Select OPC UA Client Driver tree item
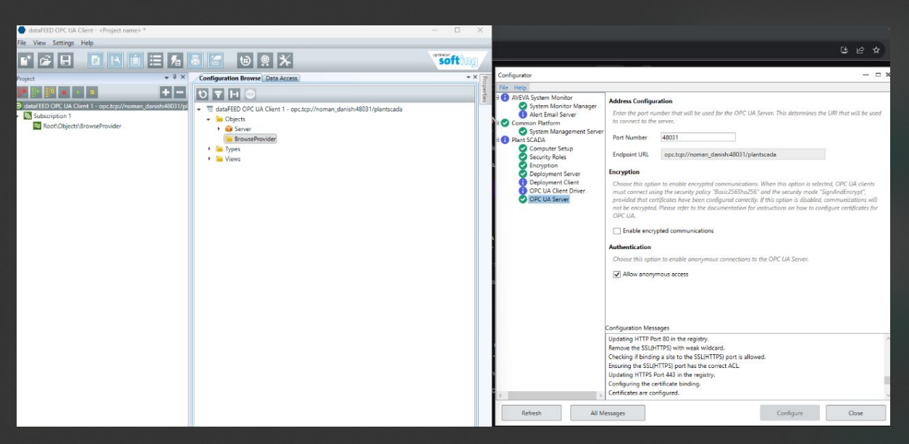Image resolution: width=909 pixels, height=444 pixels. 556,191
